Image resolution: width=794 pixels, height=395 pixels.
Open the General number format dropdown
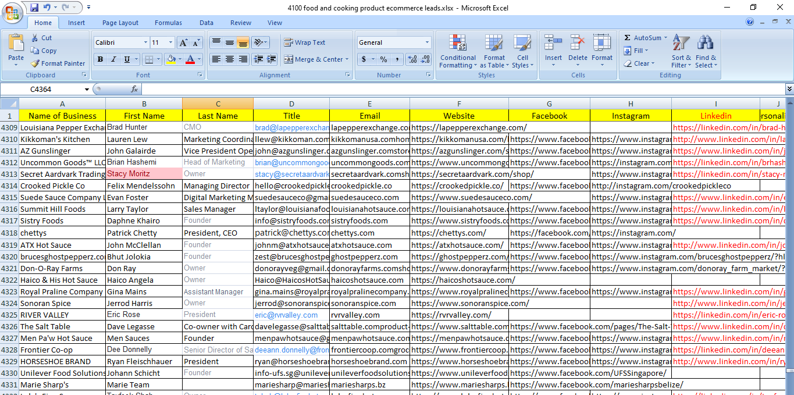[428, 42]
